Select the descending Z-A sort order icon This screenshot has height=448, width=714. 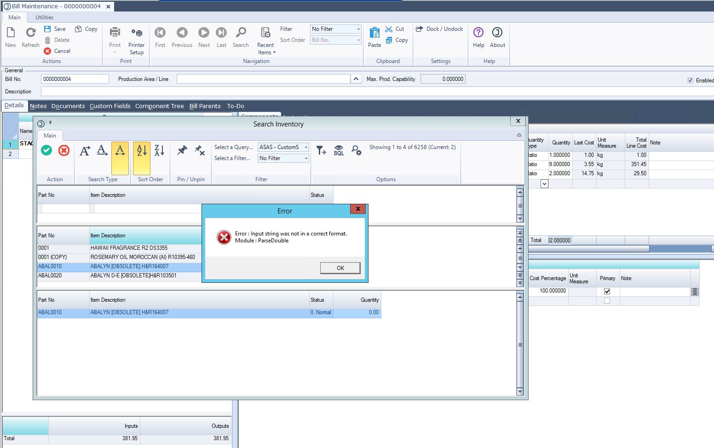[159, 150]
